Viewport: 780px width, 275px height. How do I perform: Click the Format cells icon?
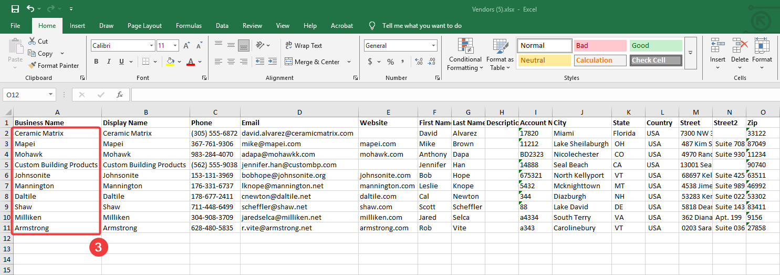pyautogui.click(x=762, y=46)
